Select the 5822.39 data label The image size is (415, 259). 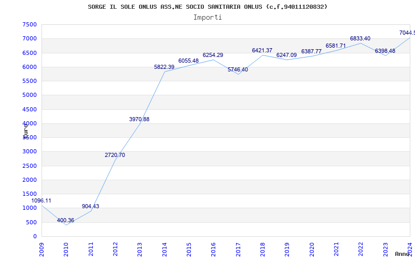pyautogui.click(x=164, y=67)
